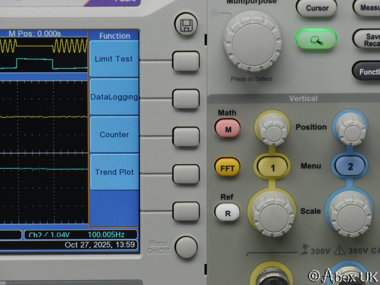380x285 pixels.
Task: Select Limit Test in Function menu
Action: [x=114, y=59]
